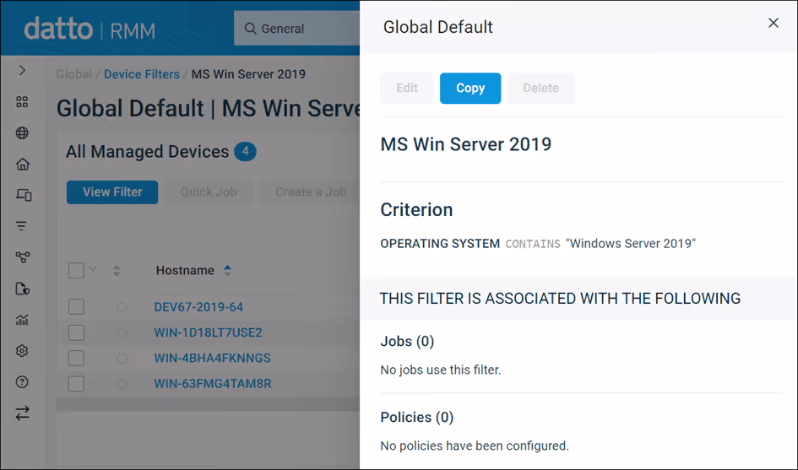The image size is (798, 470).
Task: Click the search magnifier icon
Action: pyautogui.click(x=250, y=29)
